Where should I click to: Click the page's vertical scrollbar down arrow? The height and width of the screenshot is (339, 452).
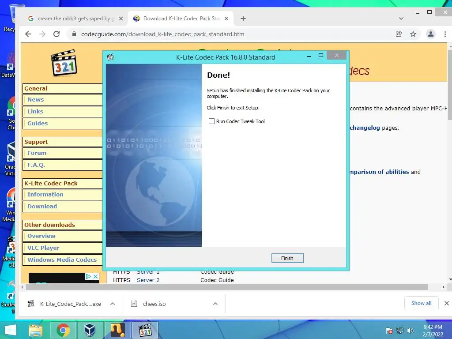pos(450,279)
